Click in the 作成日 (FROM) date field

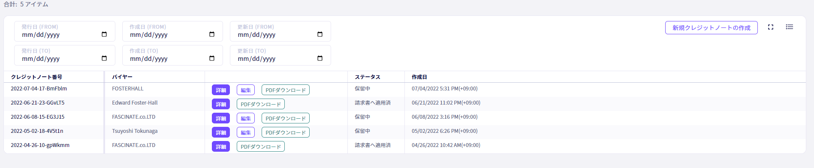[x=172, y=31]
